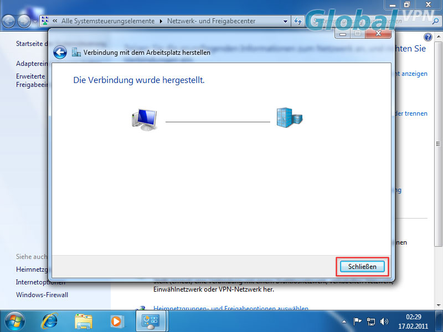This screenshot has height=332, width=443.
Task: Open the Windows-Firewall link in the sidebar
Action: coord(42,295)
